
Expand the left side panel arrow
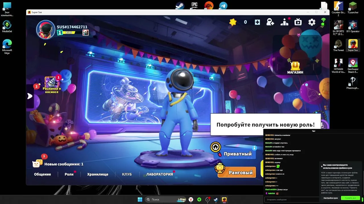click(30, 96)
